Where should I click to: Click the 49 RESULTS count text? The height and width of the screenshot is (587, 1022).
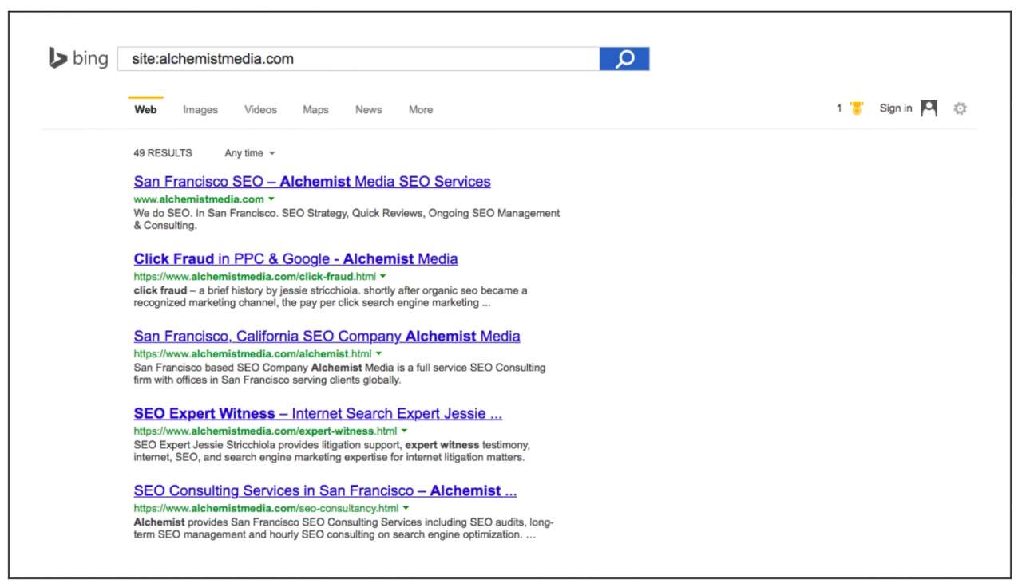coord(163,153)
